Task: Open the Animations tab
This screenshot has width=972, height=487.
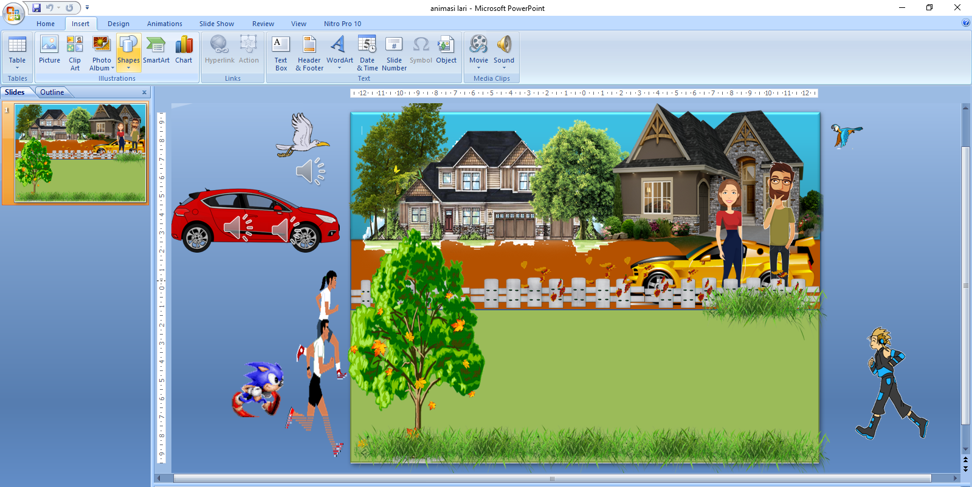Action: coord(165,24)
